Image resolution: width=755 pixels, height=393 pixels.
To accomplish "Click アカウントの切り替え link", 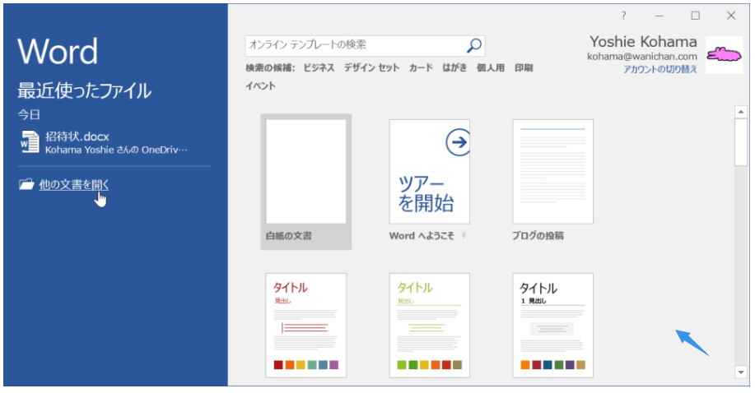I will 660,69.
